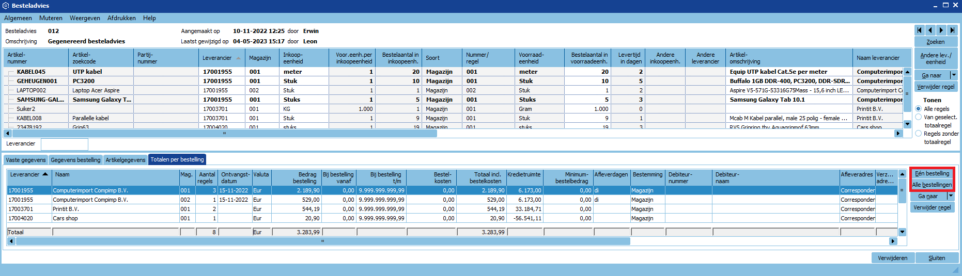Select the 'Alle regels' radio option

(x=919, y=109)
